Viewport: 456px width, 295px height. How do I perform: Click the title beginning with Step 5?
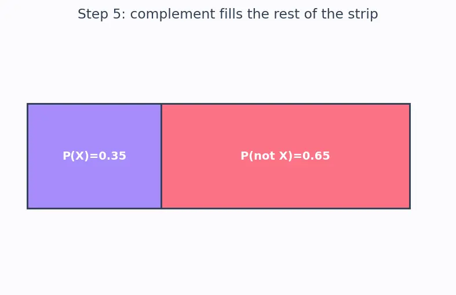pyautogui.click(x=228, y=14)
